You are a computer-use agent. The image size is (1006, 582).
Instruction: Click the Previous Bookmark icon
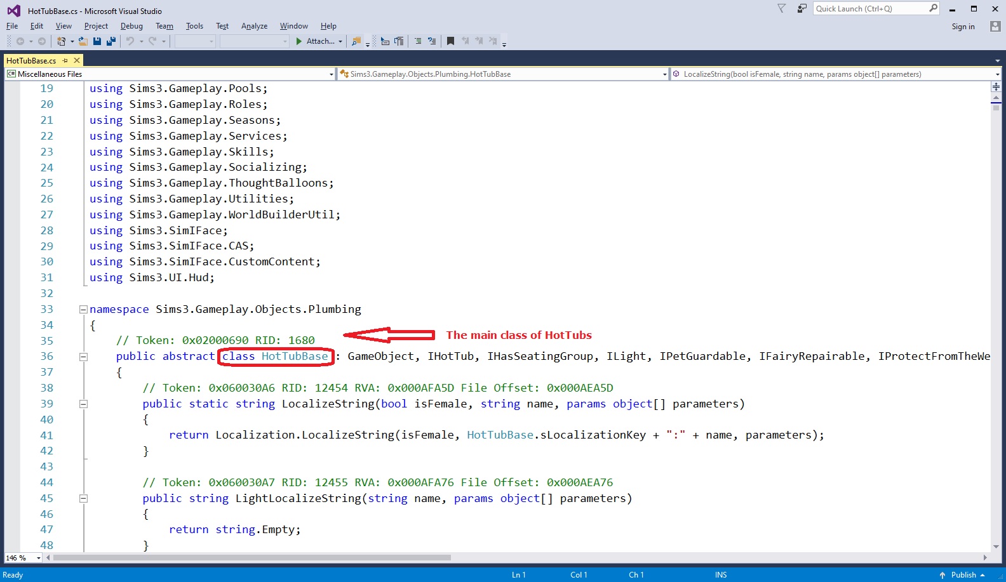coord(465,41)
